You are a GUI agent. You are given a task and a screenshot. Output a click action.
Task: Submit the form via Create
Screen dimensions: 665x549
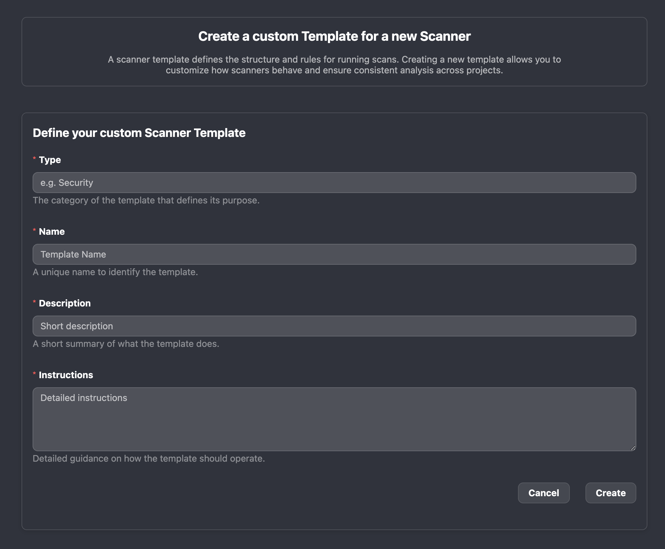[x=610, y=493]
